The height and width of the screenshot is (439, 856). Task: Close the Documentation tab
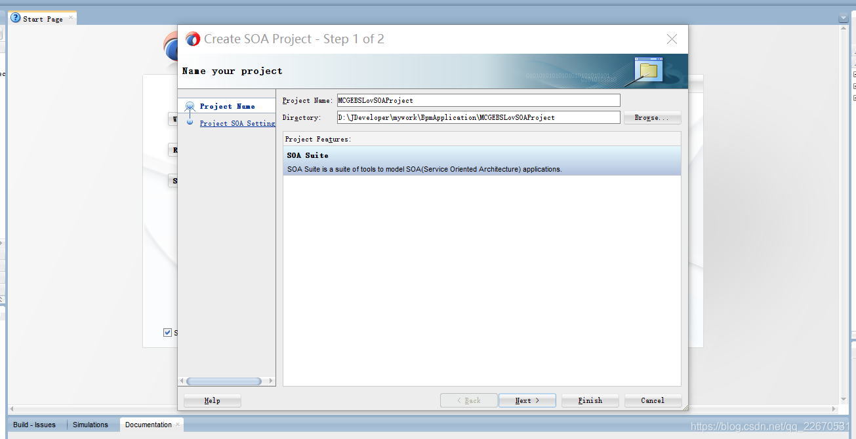point(178,424)
